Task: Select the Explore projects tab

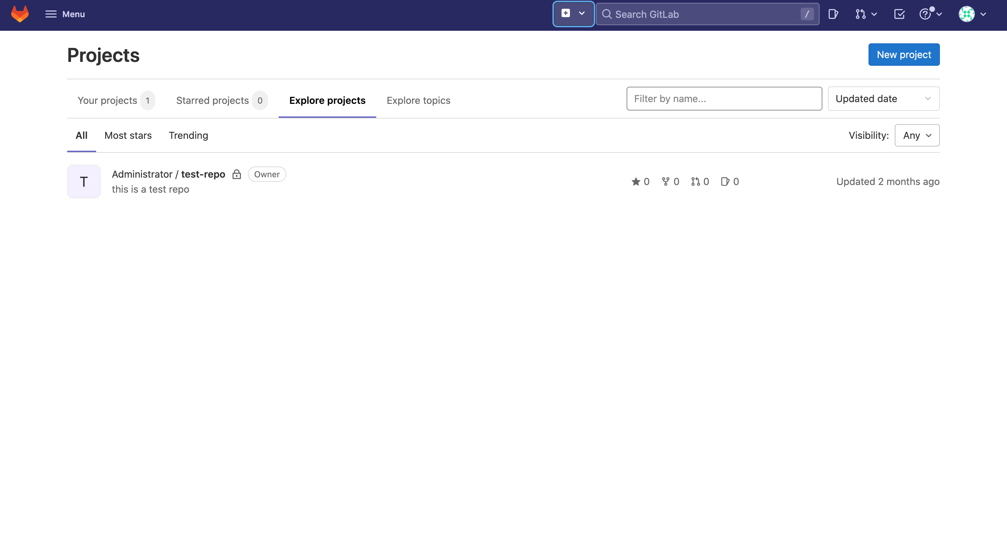Action: click(327, 100)
